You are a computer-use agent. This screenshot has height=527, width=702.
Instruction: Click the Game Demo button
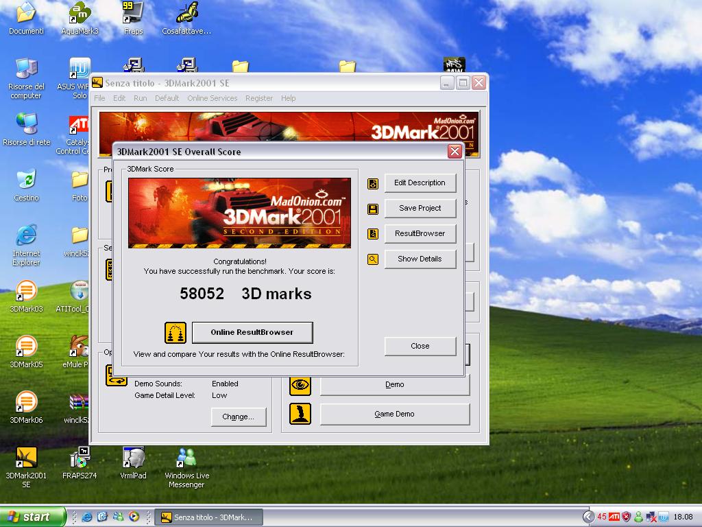click(394, 414)
